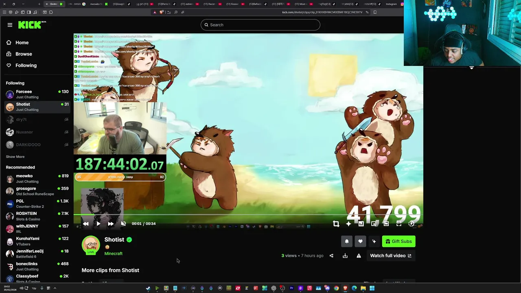The image size is (521, 293).
Task: Expand Show More under Following
Action: pyautogui.click(x=15, y=157)
